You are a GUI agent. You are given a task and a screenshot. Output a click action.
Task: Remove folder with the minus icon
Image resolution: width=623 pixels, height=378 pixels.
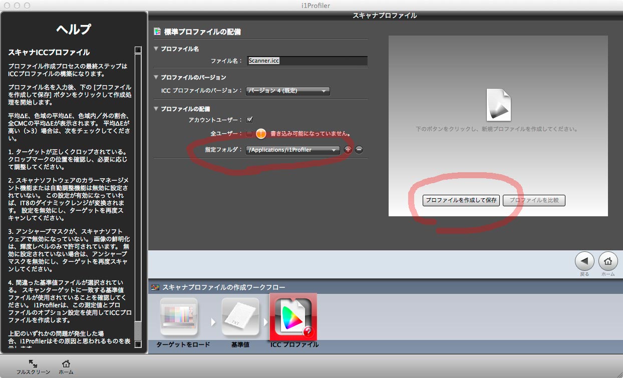coord(359,150)
